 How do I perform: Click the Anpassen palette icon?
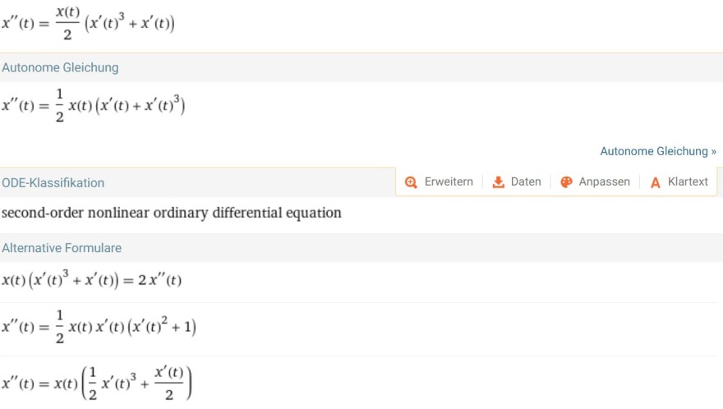(x=566, y=182)
